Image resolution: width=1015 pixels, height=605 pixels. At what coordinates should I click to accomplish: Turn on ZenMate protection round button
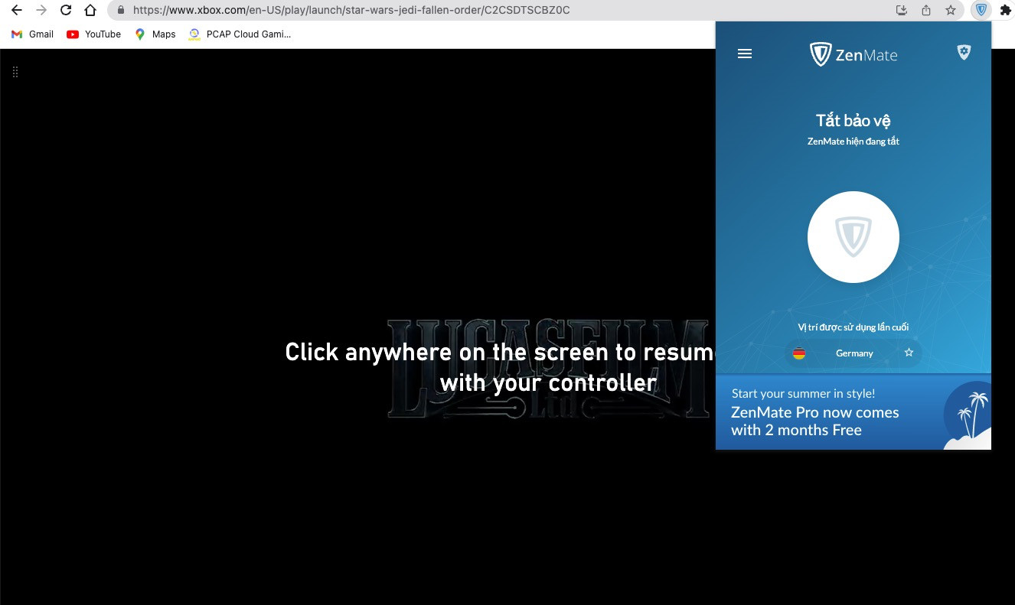[853, 237]
